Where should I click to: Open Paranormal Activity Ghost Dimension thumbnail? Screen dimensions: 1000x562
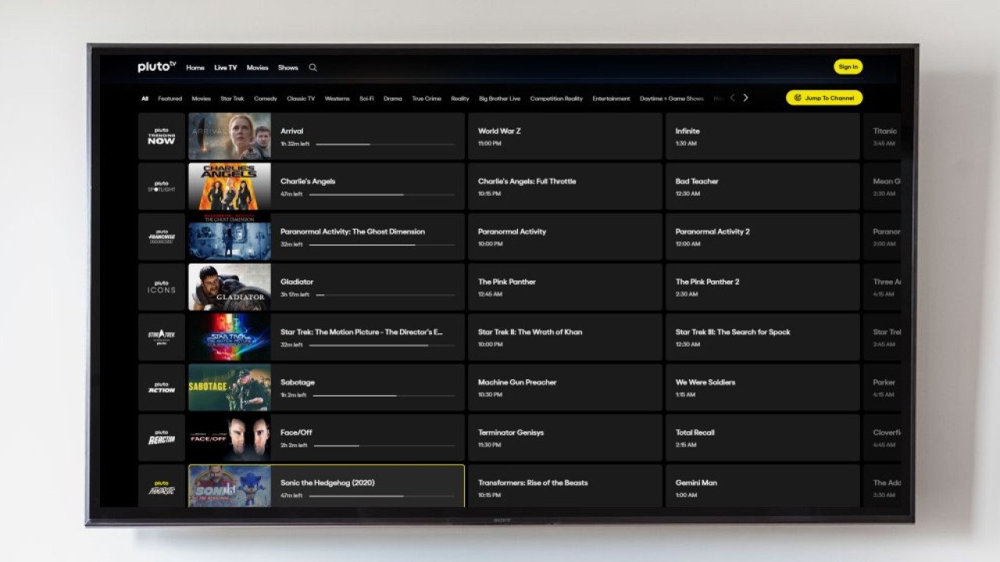click(230, 237)
